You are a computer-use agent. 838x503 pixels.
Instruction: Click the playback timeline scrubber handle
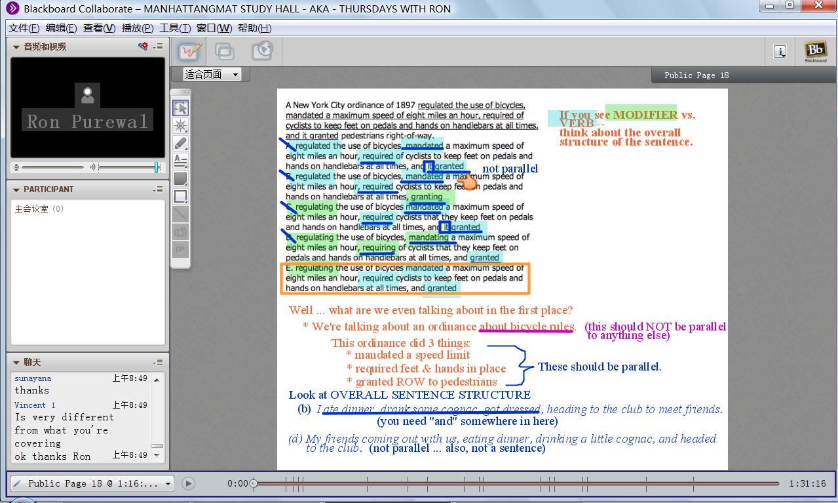click(254, 483)
